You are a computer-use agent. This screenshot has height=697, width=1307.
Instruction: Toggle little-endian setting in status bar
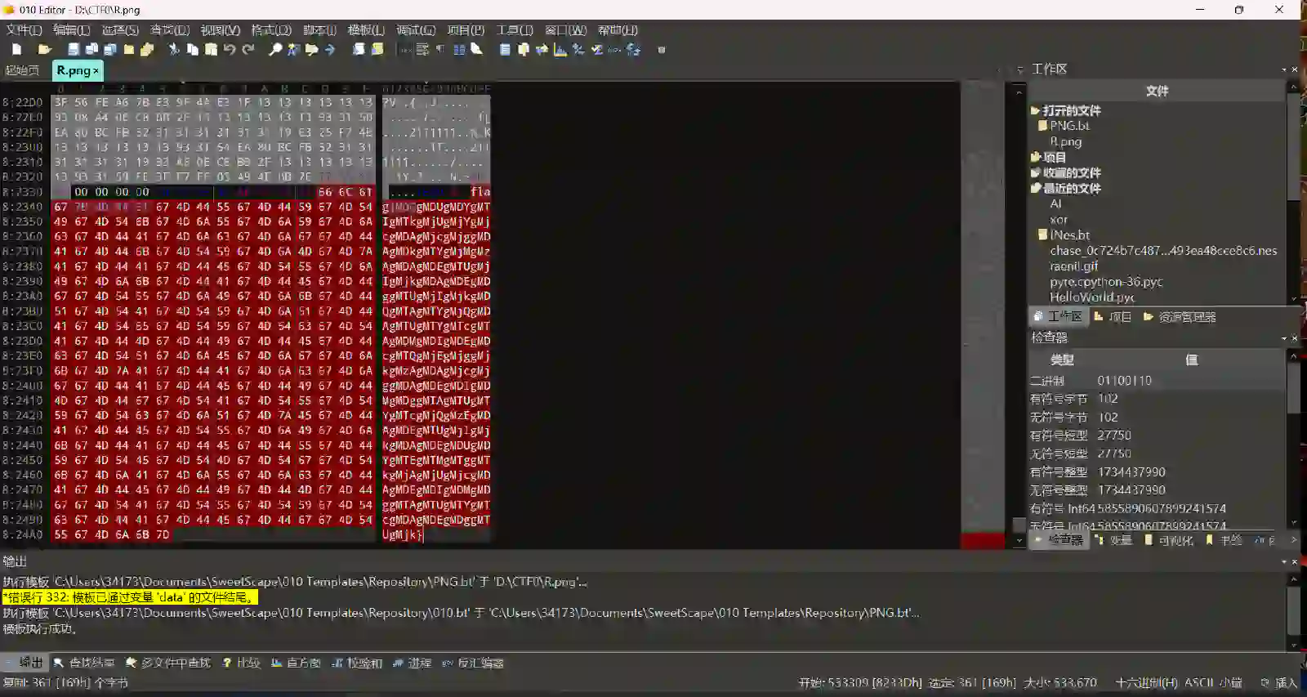(1231, 683)
